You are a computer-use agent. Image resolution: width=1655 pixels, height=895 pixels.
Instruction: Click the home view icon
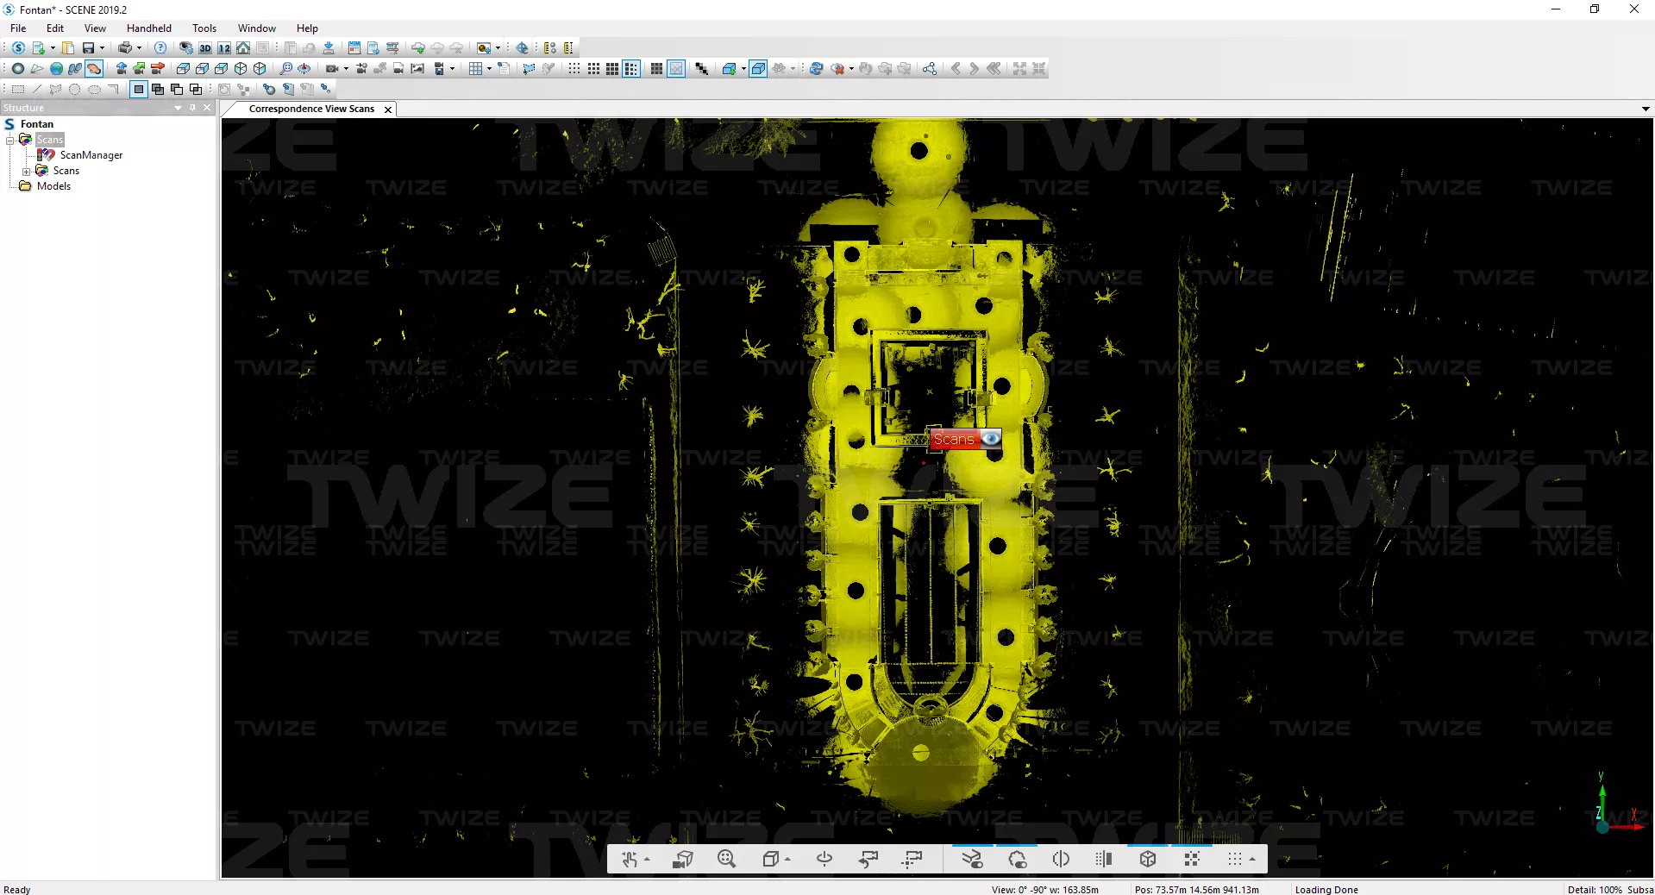point(243,48)
